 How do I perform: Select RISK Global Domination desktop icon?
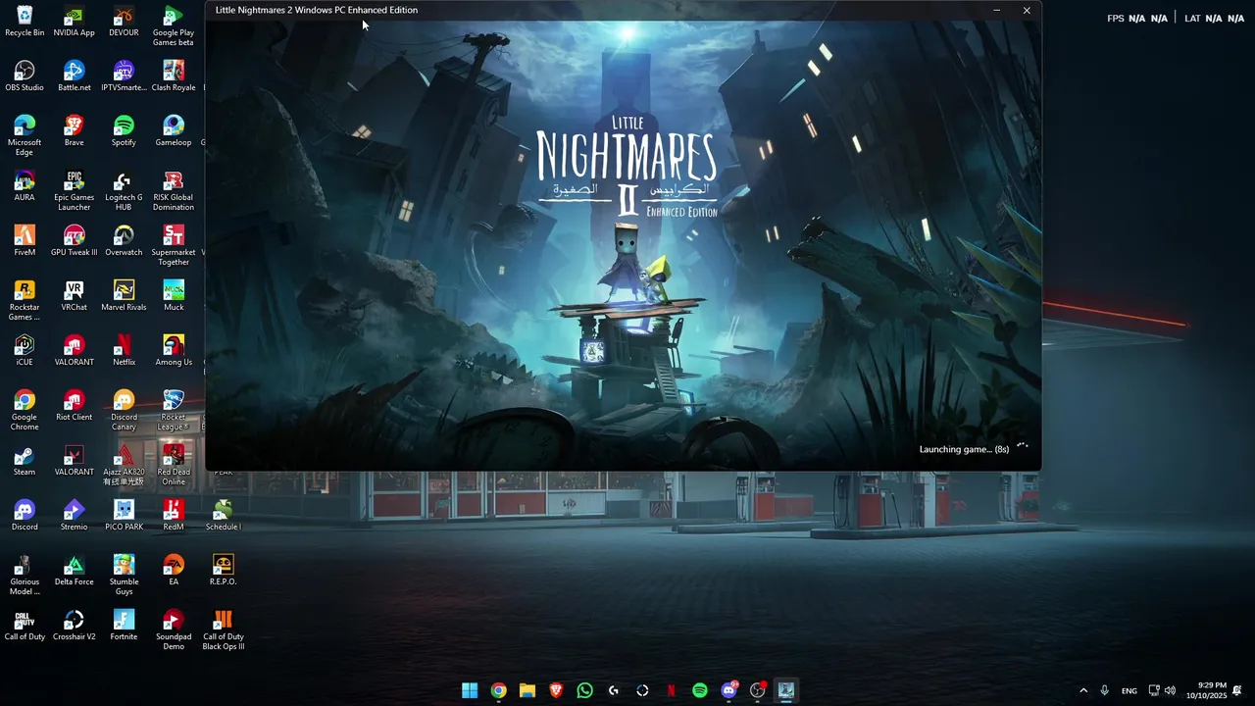(x=174, y=191)
